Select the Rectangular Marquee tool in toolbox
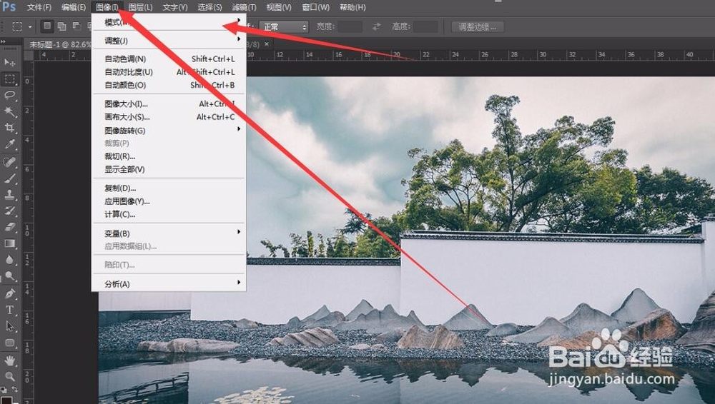Image resolution: width=715 pixels, height=404 pixels. pos(9,79)
